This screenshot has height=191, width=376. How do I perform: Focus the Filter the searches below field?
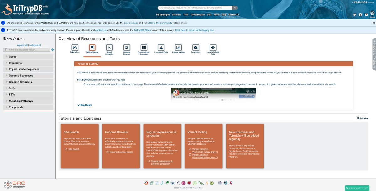coord(27,50)
